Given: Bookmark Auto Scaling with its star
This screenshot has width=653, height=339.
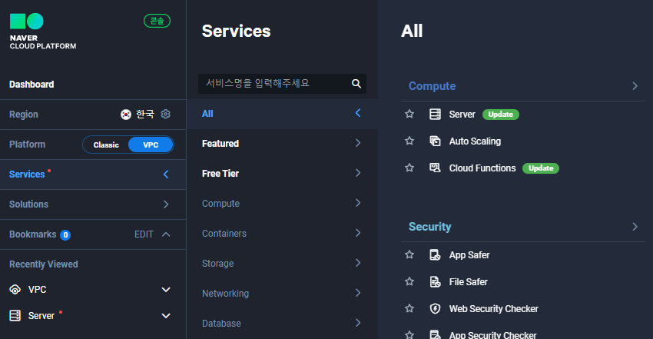Looking at the screenshot, I should (409, 141).
